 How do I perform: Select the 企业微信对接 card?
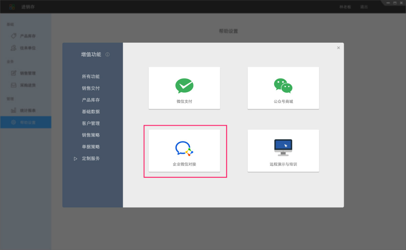[184, 151]
